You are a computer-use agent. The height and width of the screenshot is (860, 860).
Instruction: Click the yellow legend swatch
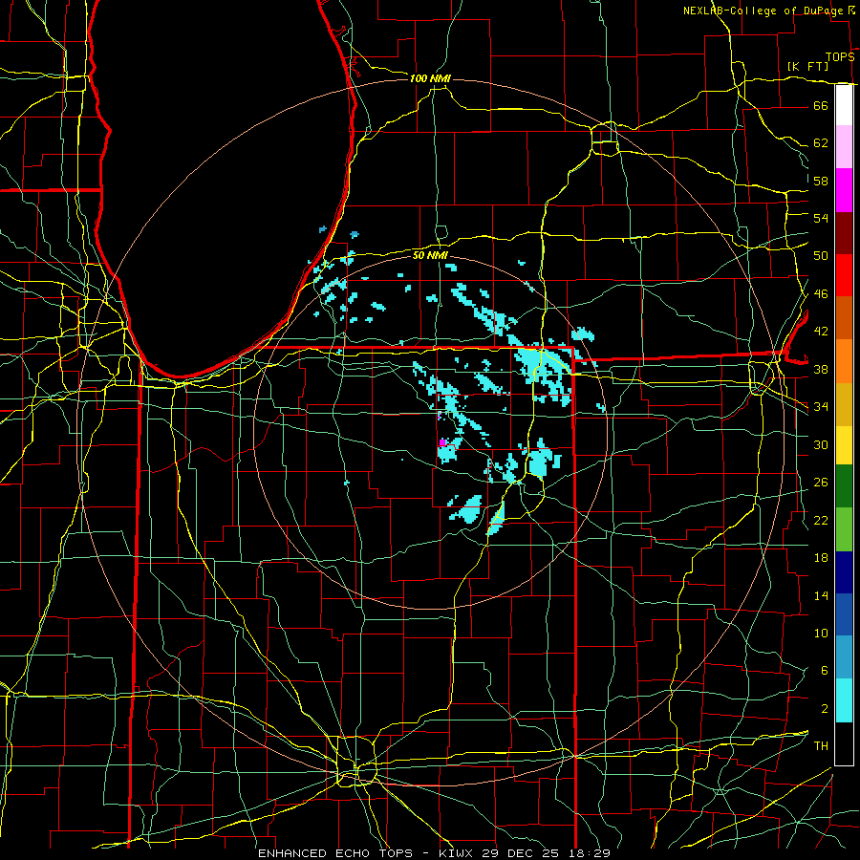844,445
